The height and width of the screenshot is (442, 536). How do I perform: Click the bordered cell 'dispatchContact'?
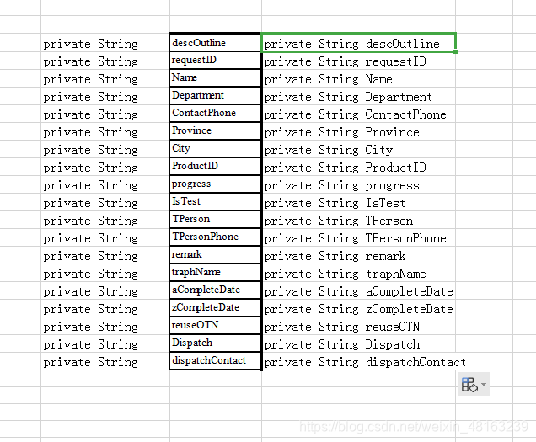[x=216, y=361]
